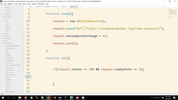Click the XMLHttpRequest text on line 10
Screen dimensions: 178x100
point(89,21)
